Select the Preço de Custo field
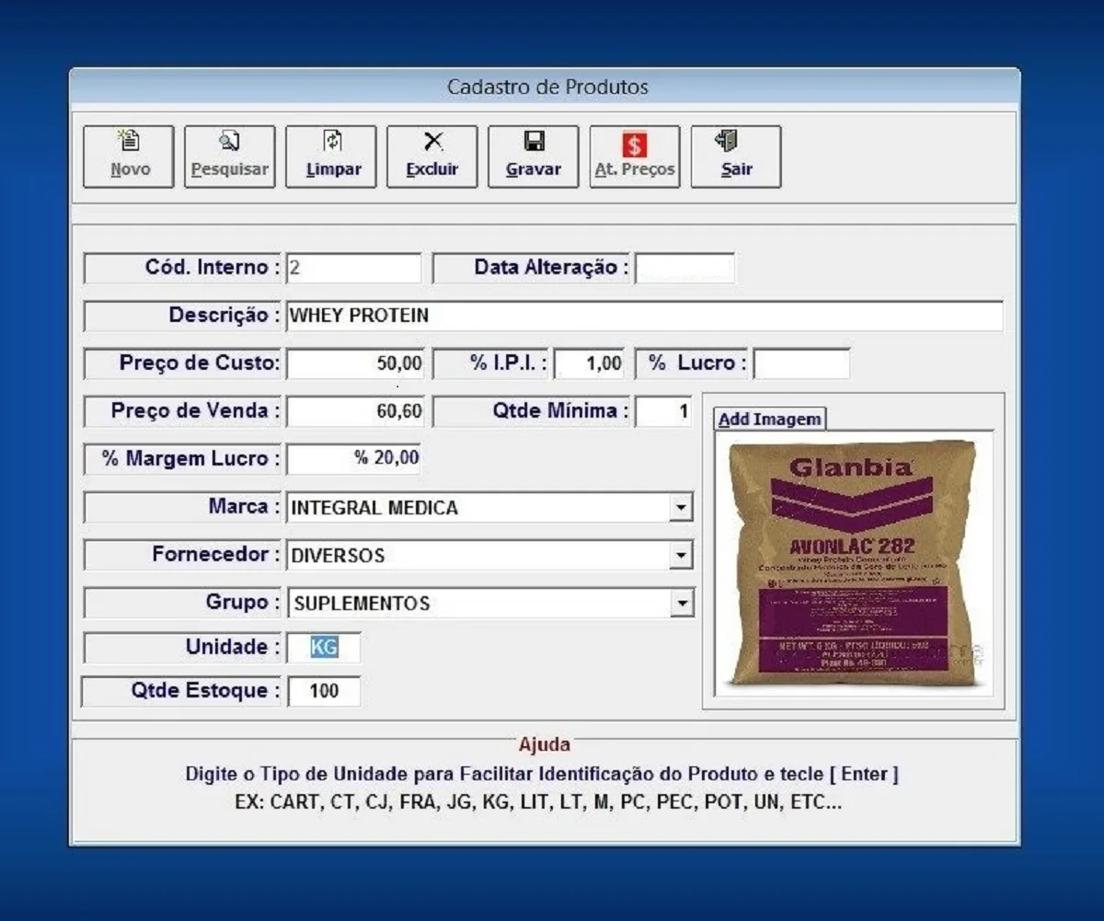The width and height of the screenshot is (1104, 921). 355,363
